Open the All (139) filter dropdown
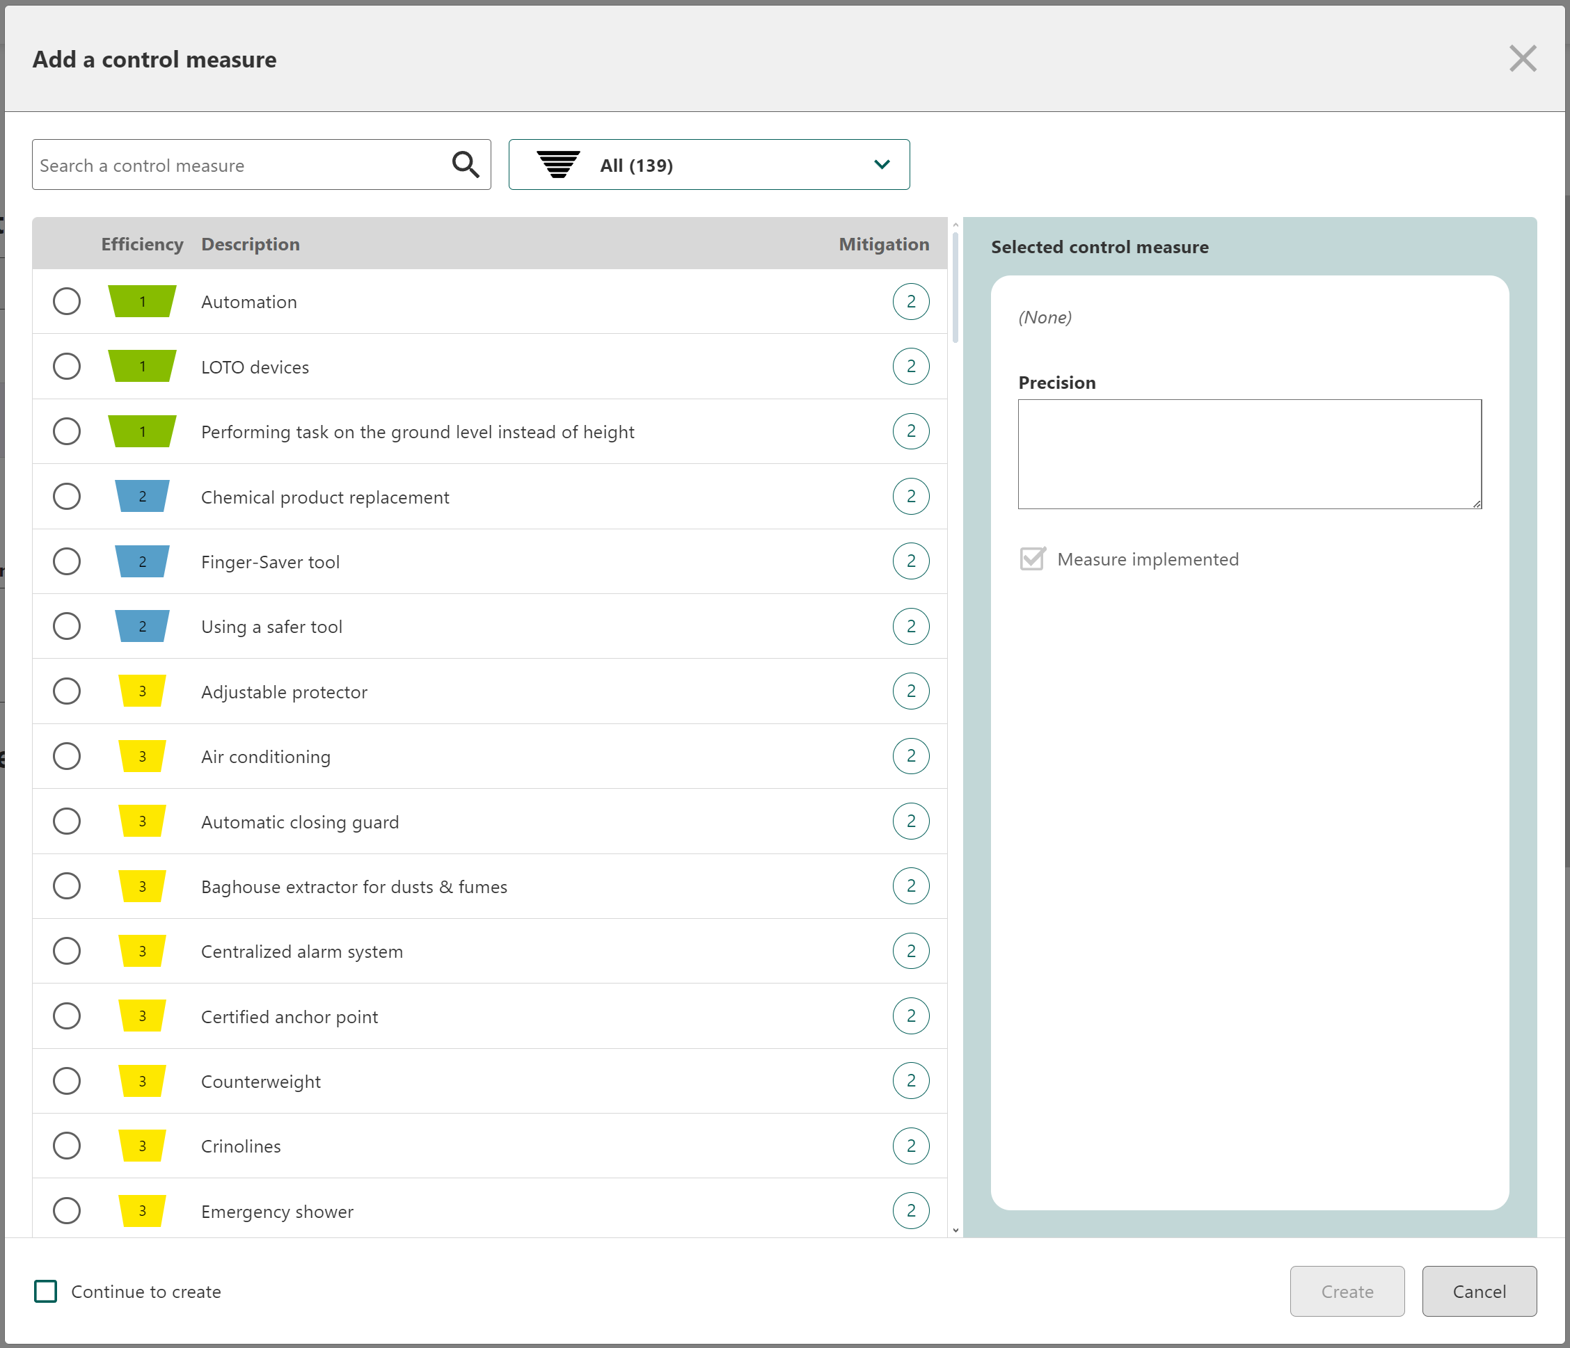The image size is (1570, 1348). coord(708,164)
